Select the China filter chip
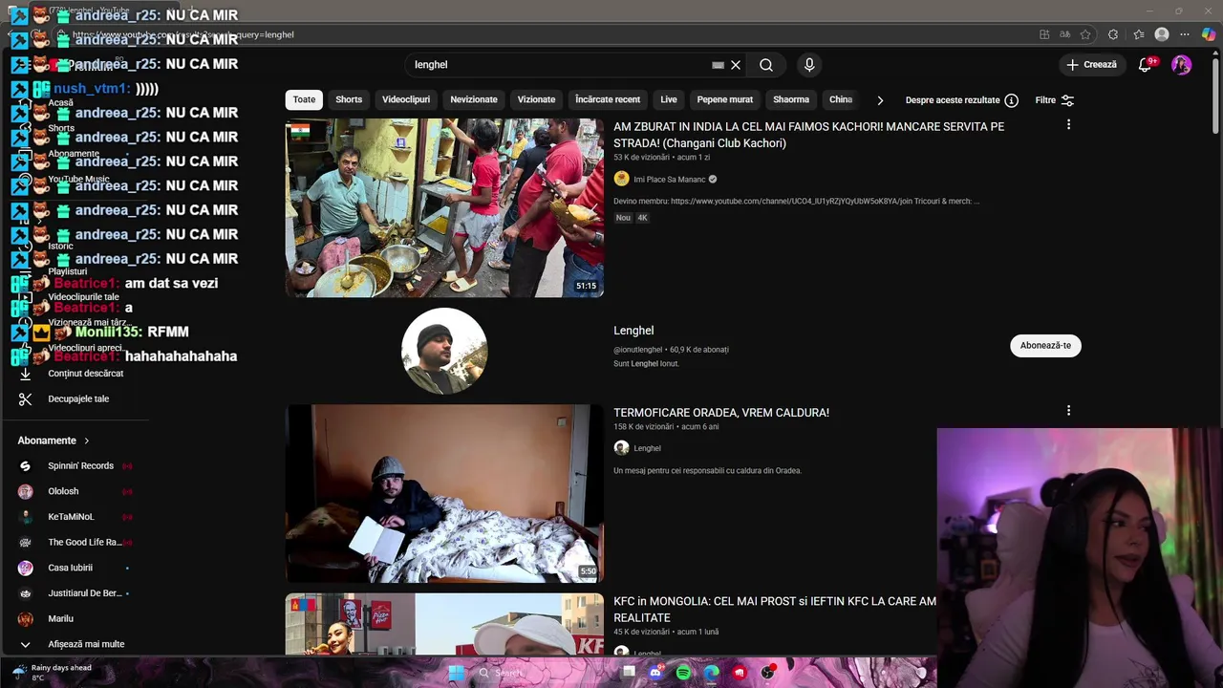This screenshot has height=688, width=1223. click(x=841, y=99)
